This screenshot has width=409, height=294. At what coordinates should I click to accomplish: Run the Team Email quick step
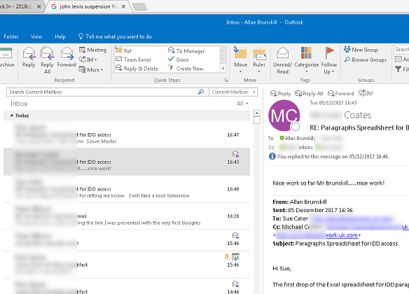[x=133, y=59]
